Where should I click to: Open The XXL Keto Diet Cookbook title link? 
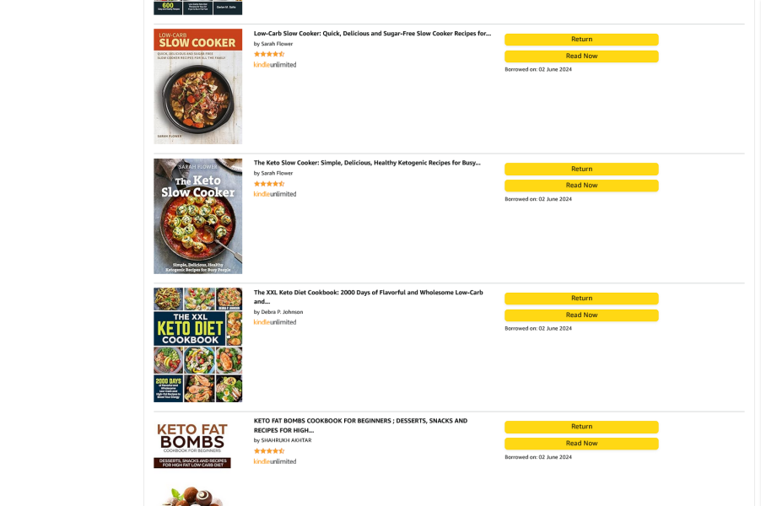click(x=368, y=293)
